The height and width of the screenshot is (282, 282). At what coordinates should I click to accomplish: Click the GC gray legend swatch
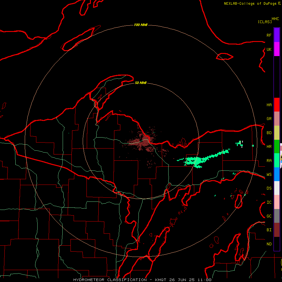point(277,216)
